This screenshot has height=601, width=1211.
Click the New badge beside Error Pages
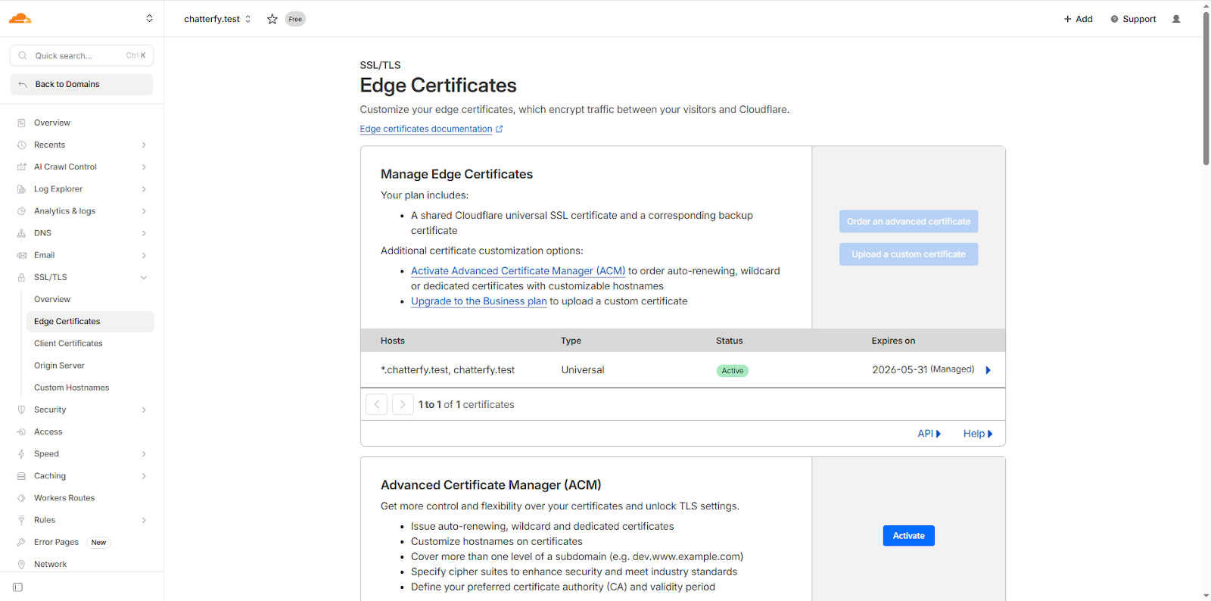[98, 542]
